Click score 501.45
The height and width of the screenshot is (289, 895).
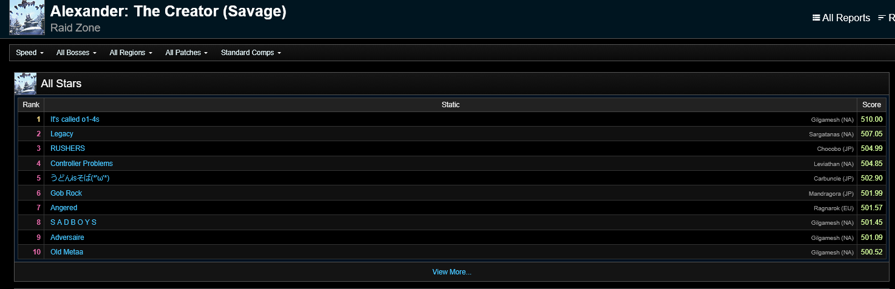872,222
